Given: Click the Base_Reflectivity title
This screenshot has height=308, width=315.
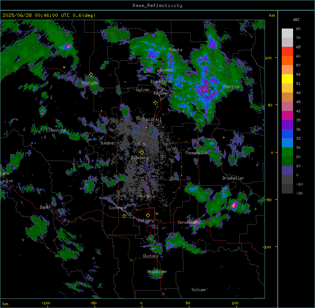Looking at the screenshot, I should pos(157,5).
